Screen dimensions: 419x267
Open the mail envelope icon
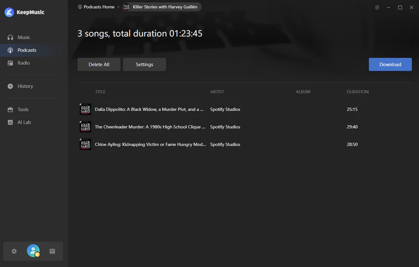click(52, 251)
